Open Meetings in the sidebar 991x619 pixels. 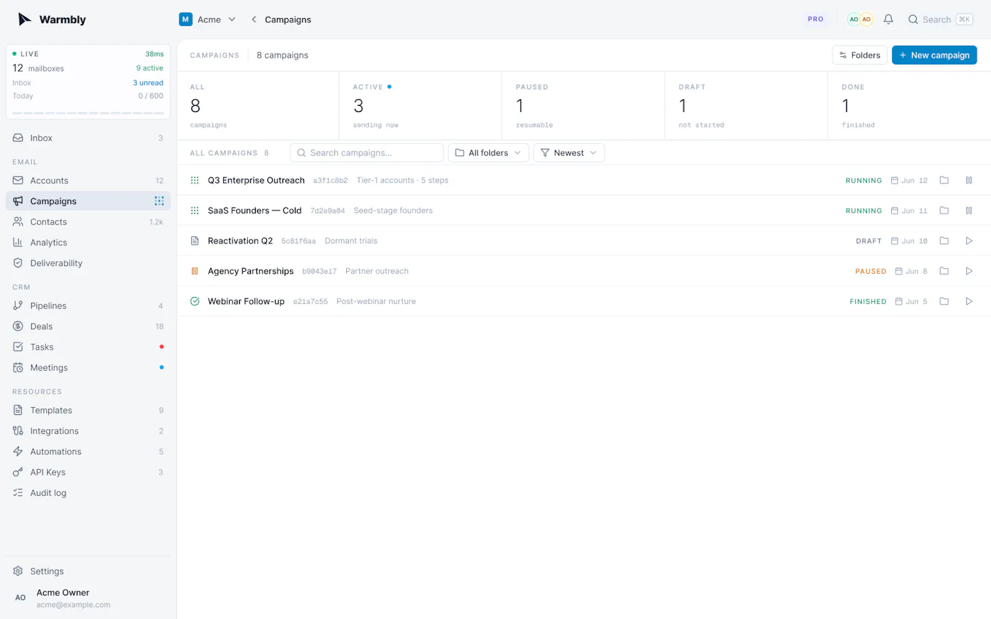pos(88,368)
